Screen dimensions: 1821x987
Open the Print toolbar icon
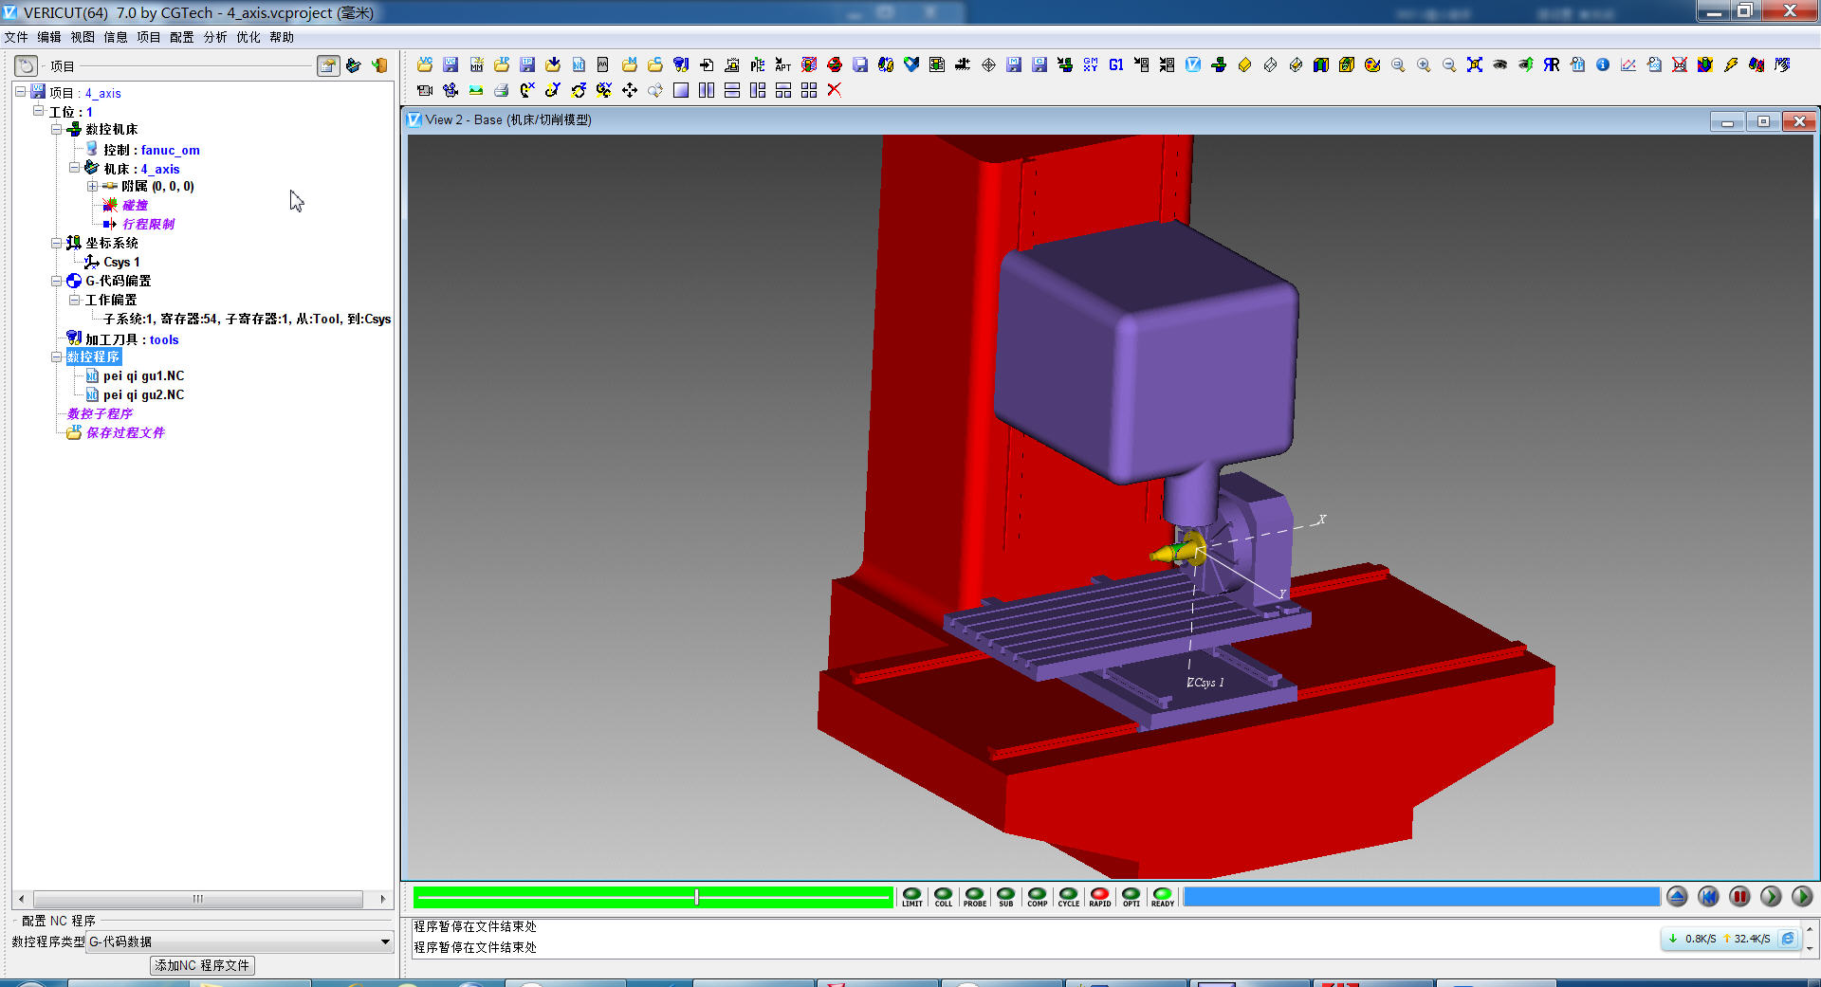502,90
